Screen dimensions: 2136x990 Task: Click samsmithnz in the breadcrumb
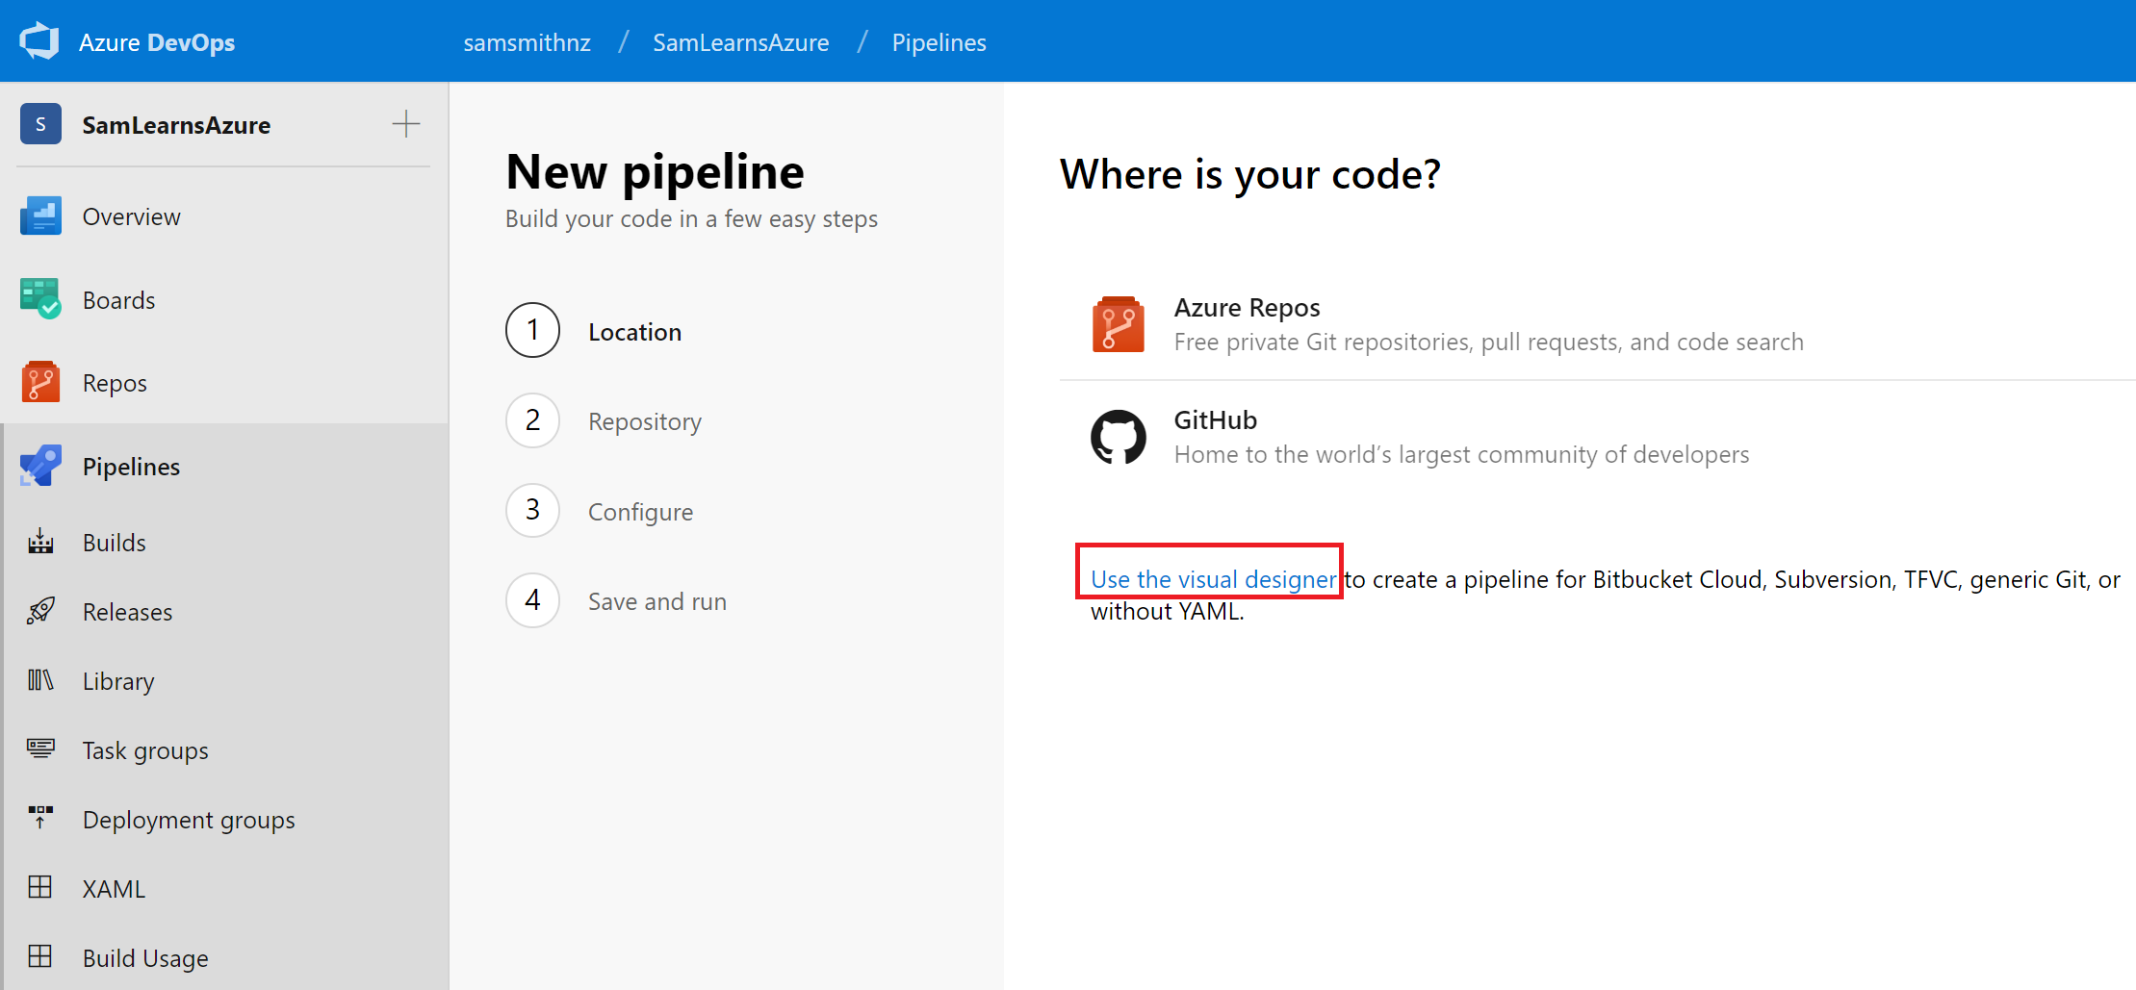pyautogui.click(x=527, y=42)
